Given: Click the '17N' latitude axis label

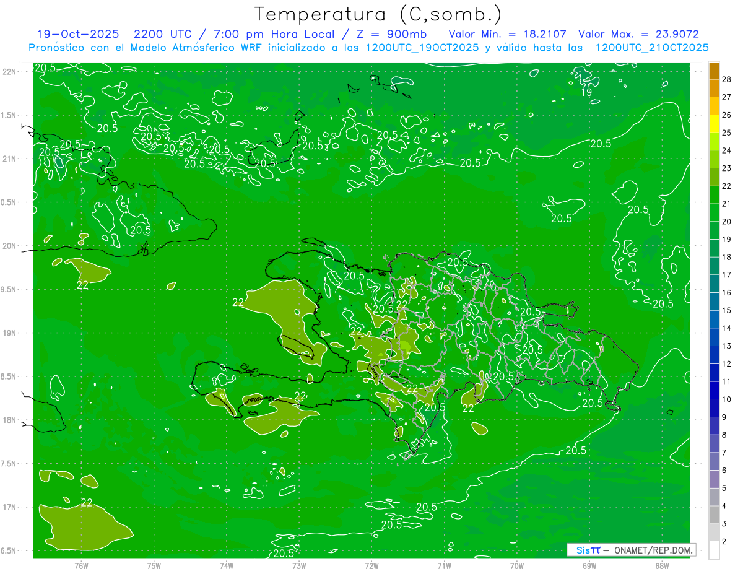Looking at the screenshot, I should (9, 507).
